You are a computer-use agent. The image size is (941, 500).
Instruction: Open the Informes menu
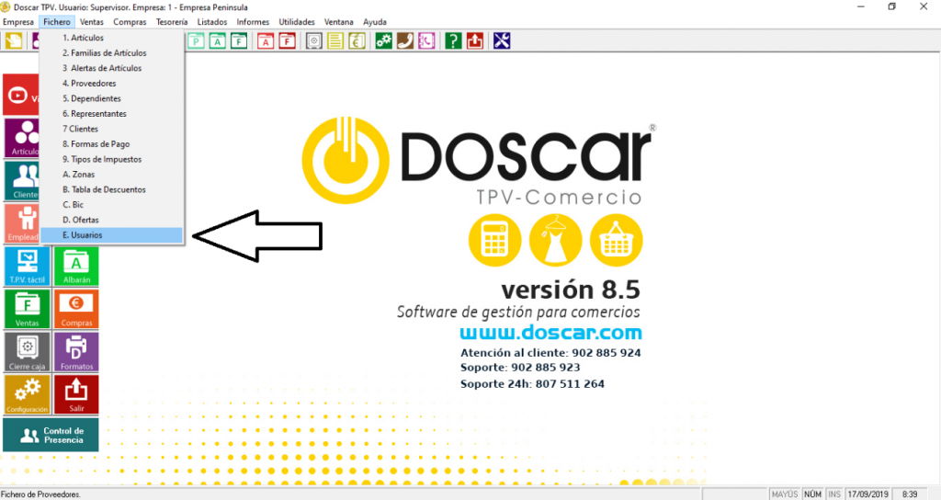click(253, 22)
